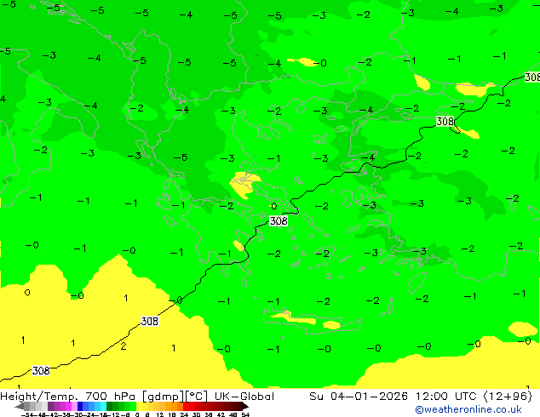This screenshot has width=540, height=417.
Task: Click the 308 label at bottom-left corner
Action: 41,370
